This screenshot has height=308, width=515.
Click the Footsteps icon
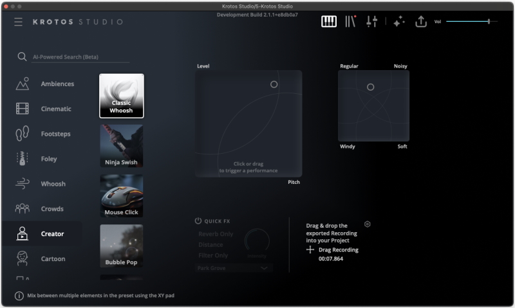pyautogui.click(x=23, y=134)
